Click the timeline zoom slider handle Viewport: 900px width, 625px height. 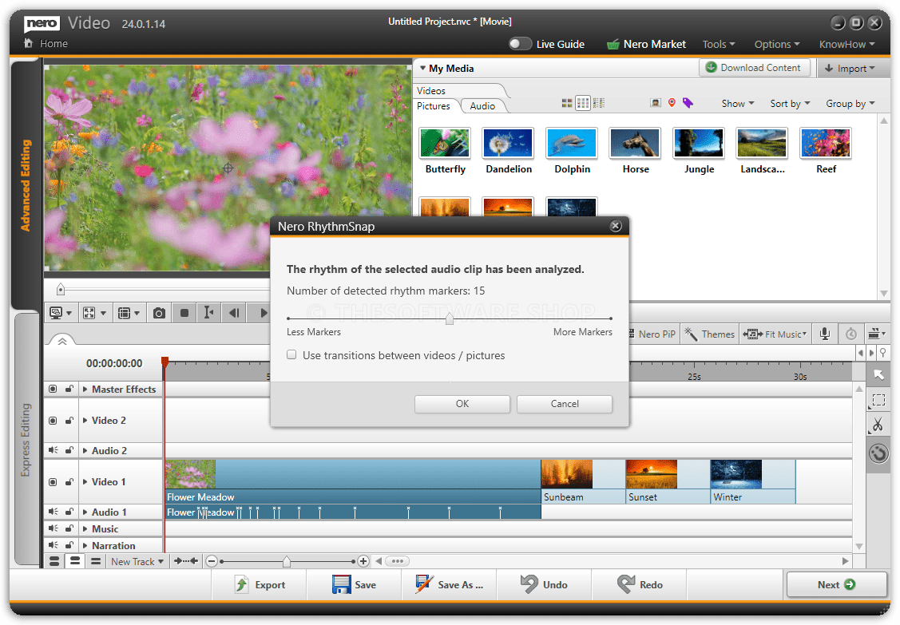coord(287,562)
